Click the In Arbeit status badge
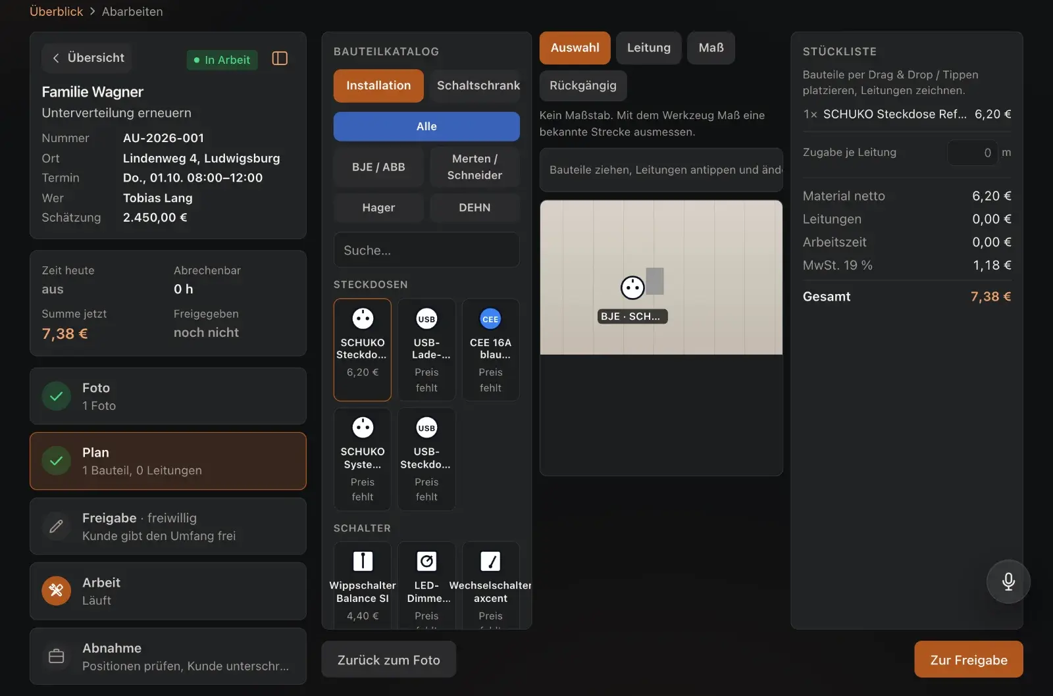1053x696 pixels. 222,60
